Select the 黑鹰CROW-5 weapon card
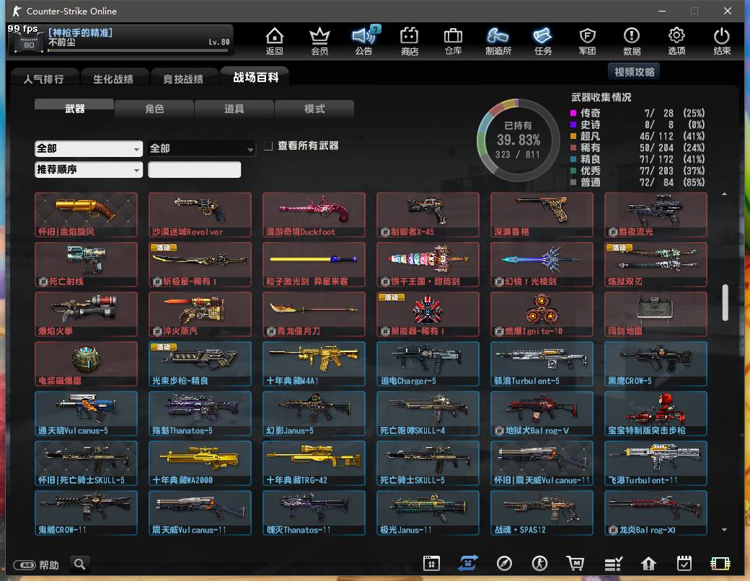 pos(656,364)
